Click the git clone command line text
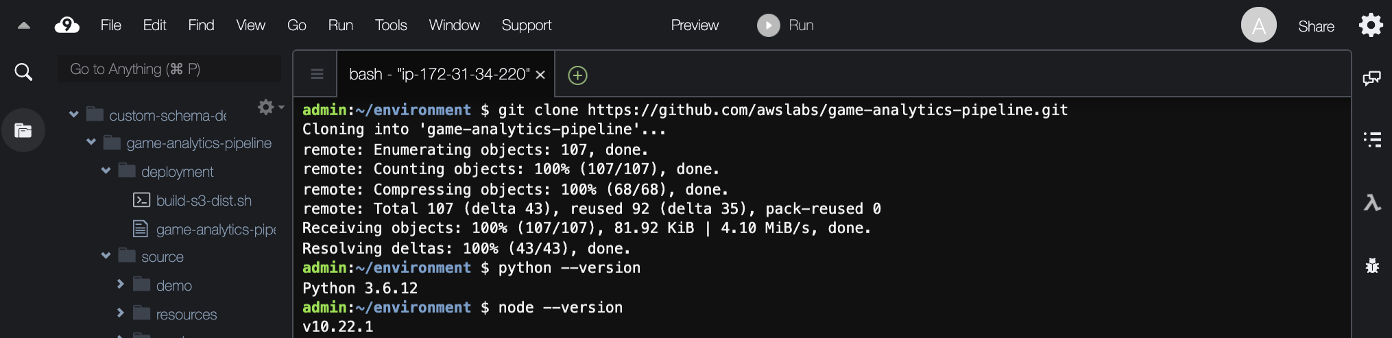The height and width of the screenshot is (338, 1392). (783, 110)
